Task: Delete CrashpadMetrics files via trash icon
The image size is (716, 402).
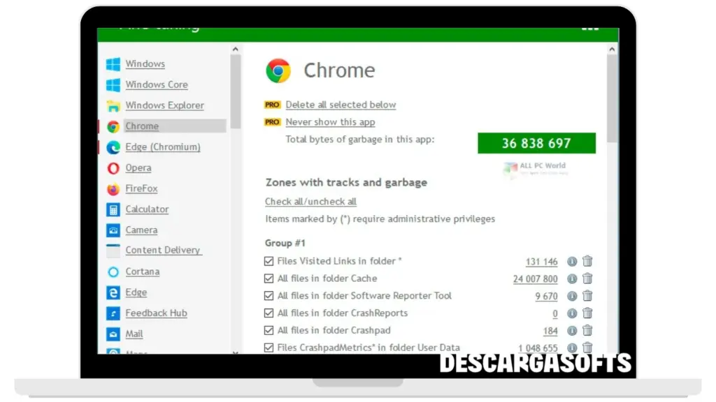Action: 587,348
